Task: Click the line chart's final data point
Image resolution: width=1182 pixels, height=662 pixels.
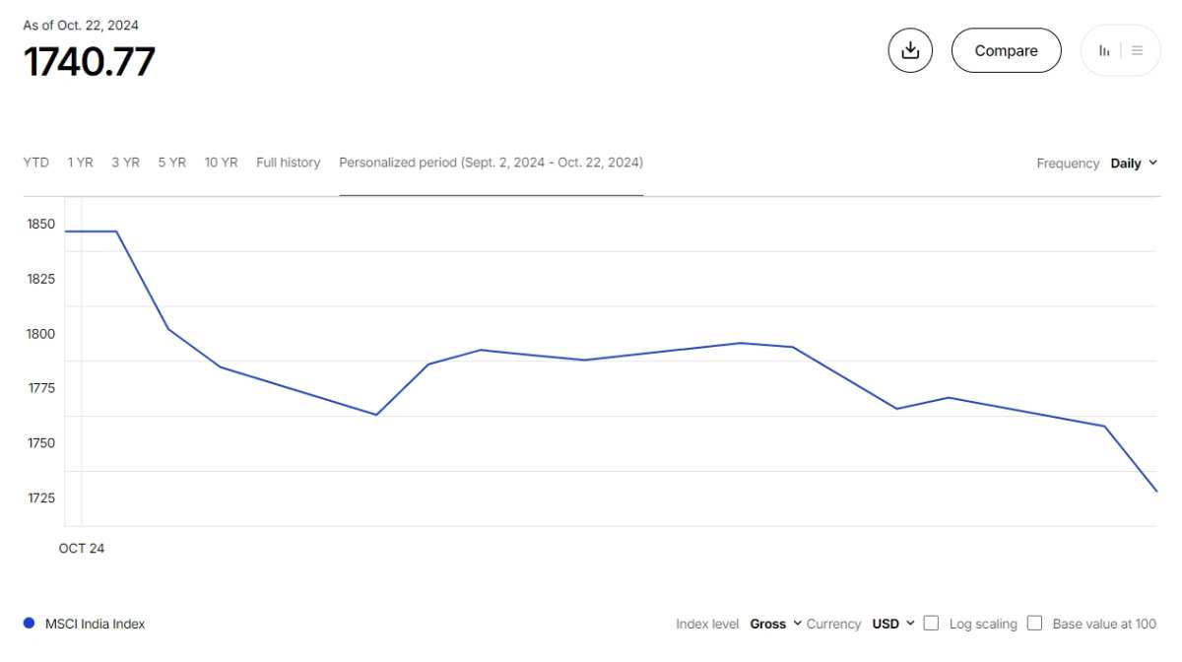Action: (1156, 491)
